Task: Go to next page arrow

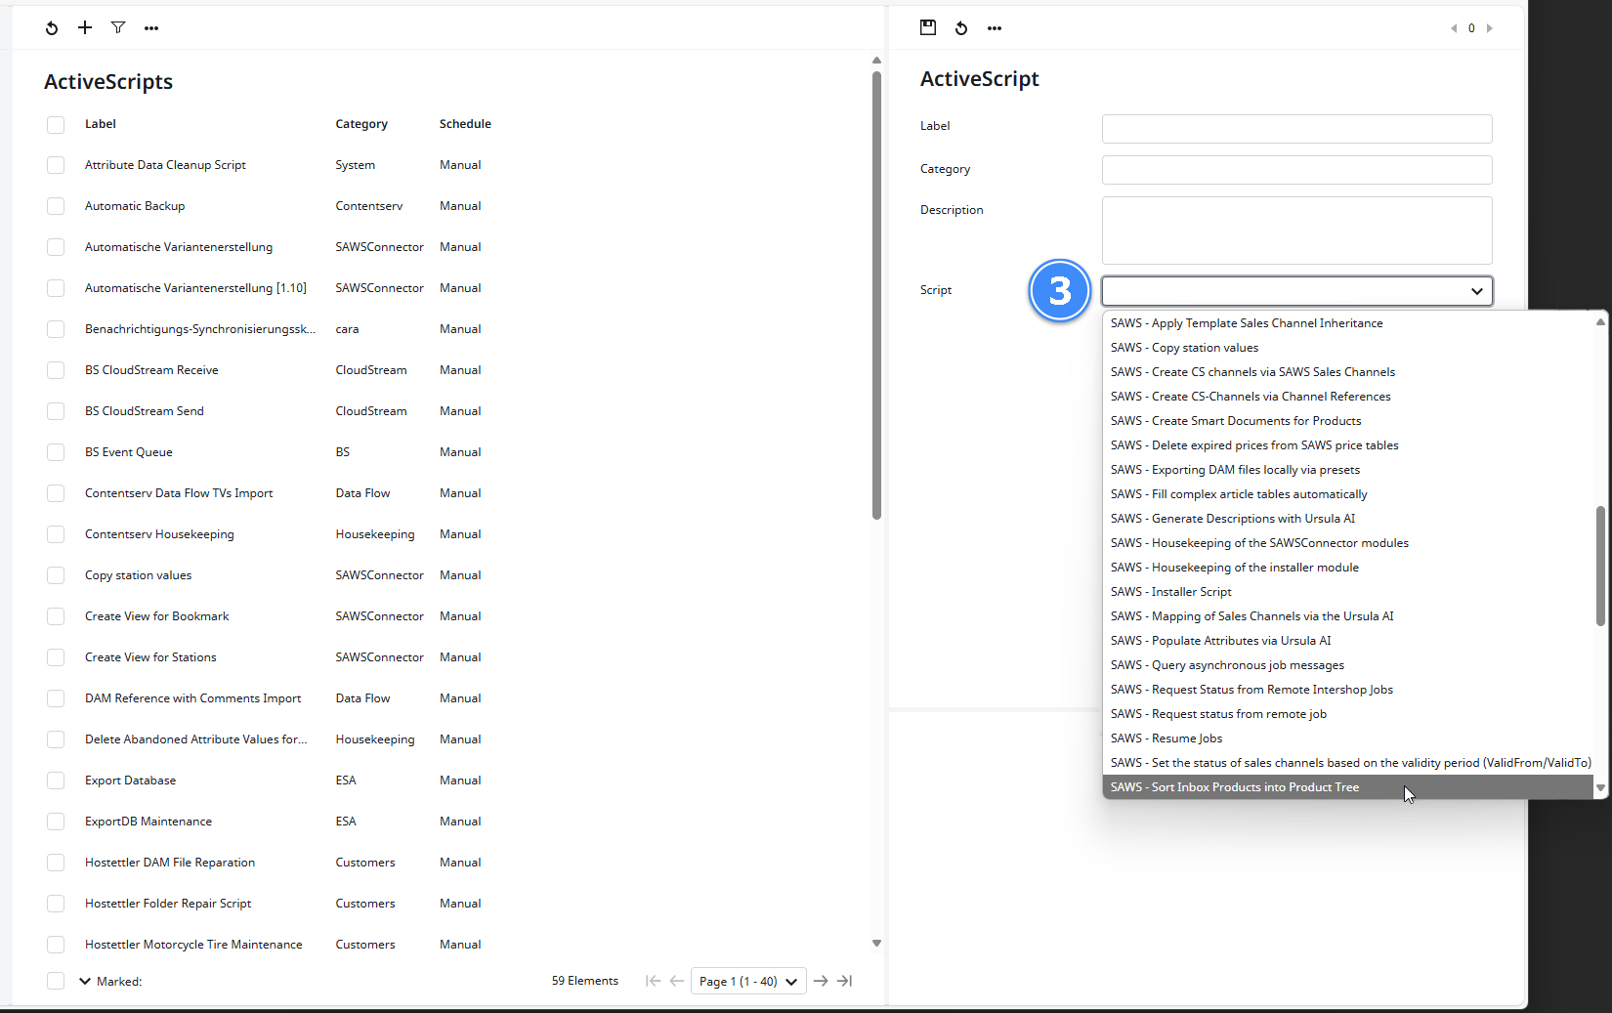Action: 821,981
